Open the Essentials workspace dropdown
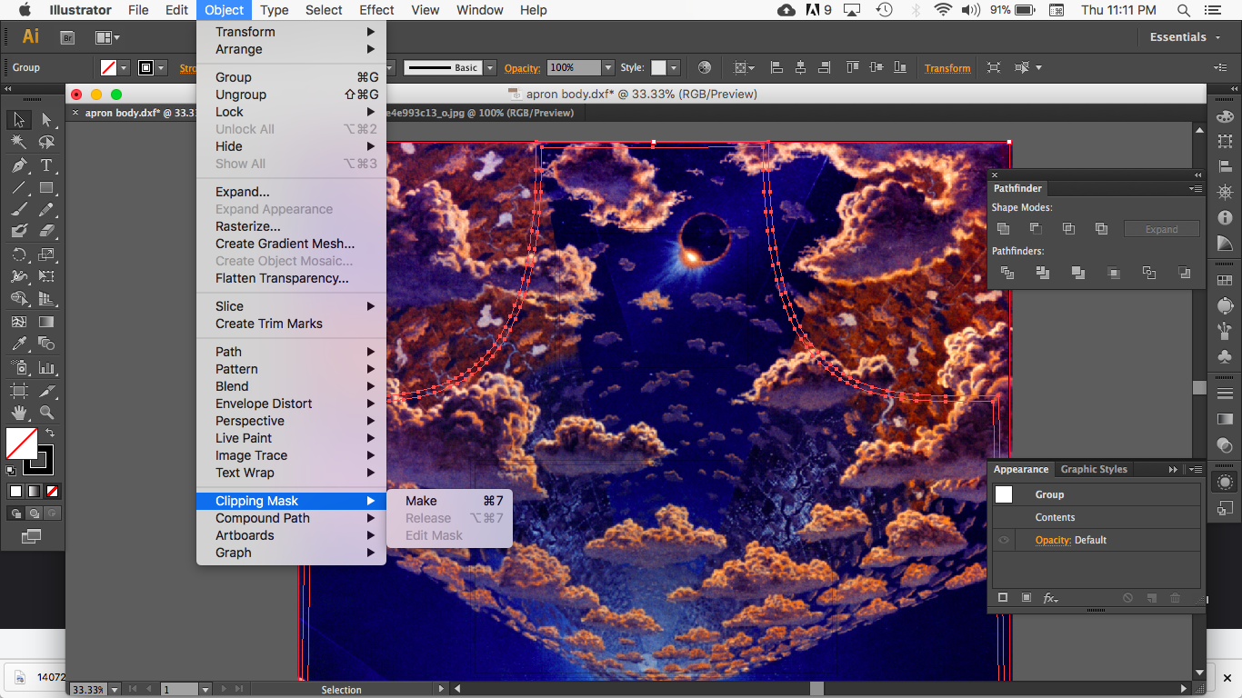 (1184, 37)
